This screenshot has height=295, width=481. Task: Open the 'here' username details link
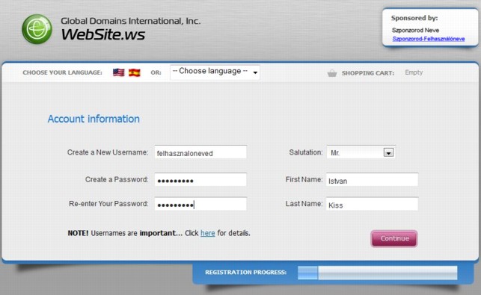click(x=208, y=233)
